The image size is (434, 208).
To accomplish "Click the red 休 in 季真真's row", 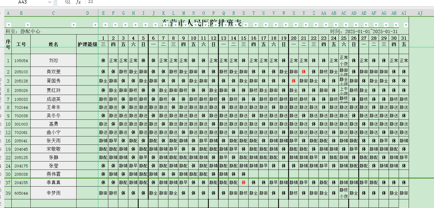I will pos(244,183).
